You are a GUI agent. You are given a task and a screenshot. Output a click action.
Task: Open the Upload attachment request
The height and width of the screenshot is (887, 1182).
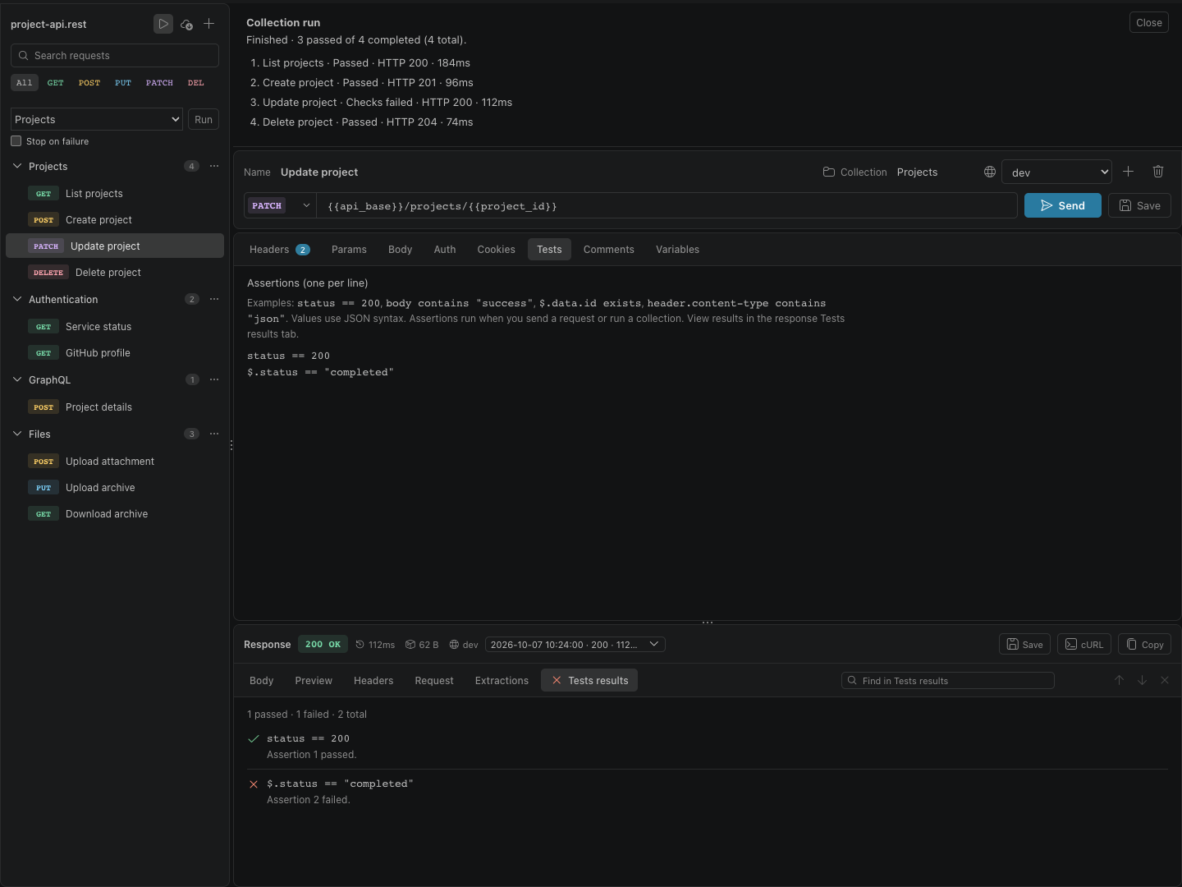[x=115, y=462]
